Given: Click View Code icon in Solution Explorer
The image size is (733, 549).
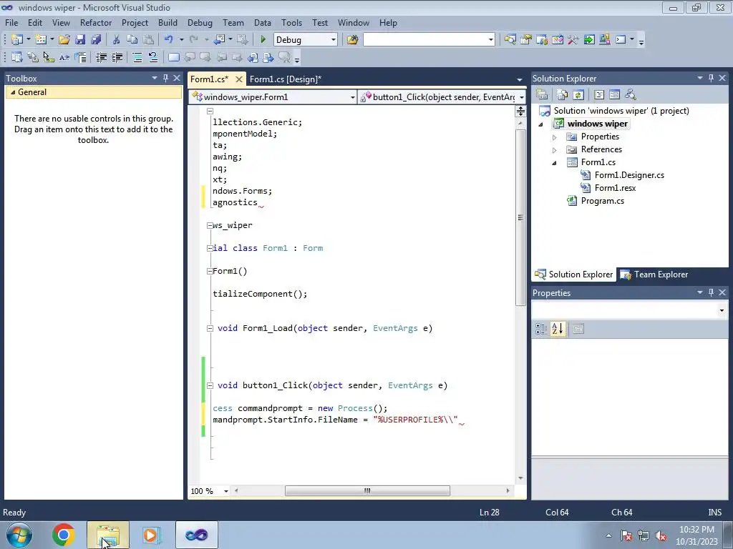Looking at the screenshot, I should click(x=599, y=95).
